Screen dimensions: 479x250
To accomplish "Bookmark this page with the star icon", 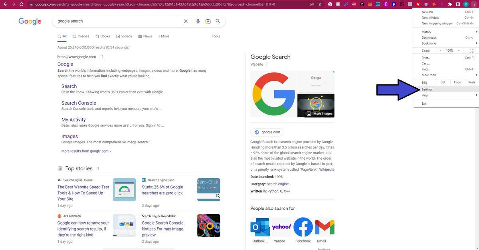I will pyautogui.click(x=320, y=4).
